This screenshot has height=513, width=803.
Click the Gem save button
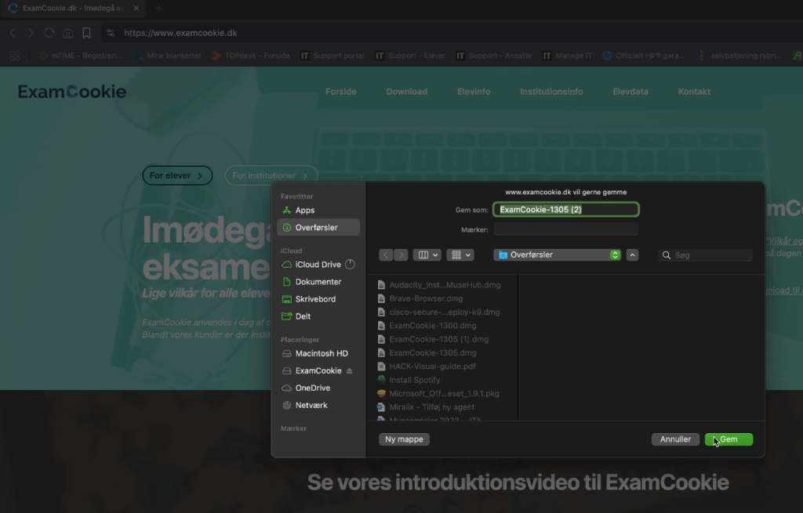point(729,439)
